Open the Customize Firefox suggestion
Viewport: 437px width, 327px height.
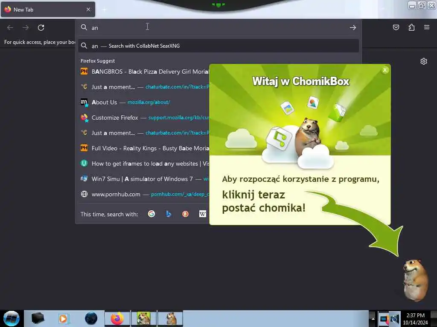click(x=144, y=118)
